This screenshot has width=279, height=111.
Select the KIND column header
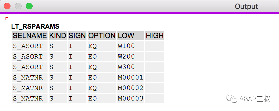58,36
